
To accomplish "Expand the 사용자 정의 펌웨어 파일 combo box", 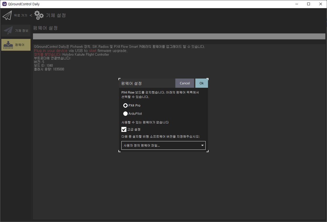I will [x=161, y=145].
